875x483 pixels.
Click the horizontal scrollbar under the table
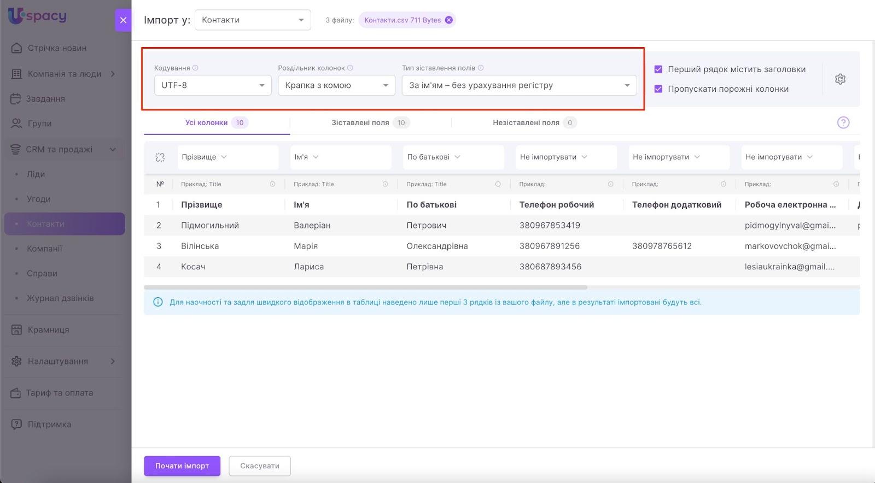pyautogui.click(x=365, y=287)
